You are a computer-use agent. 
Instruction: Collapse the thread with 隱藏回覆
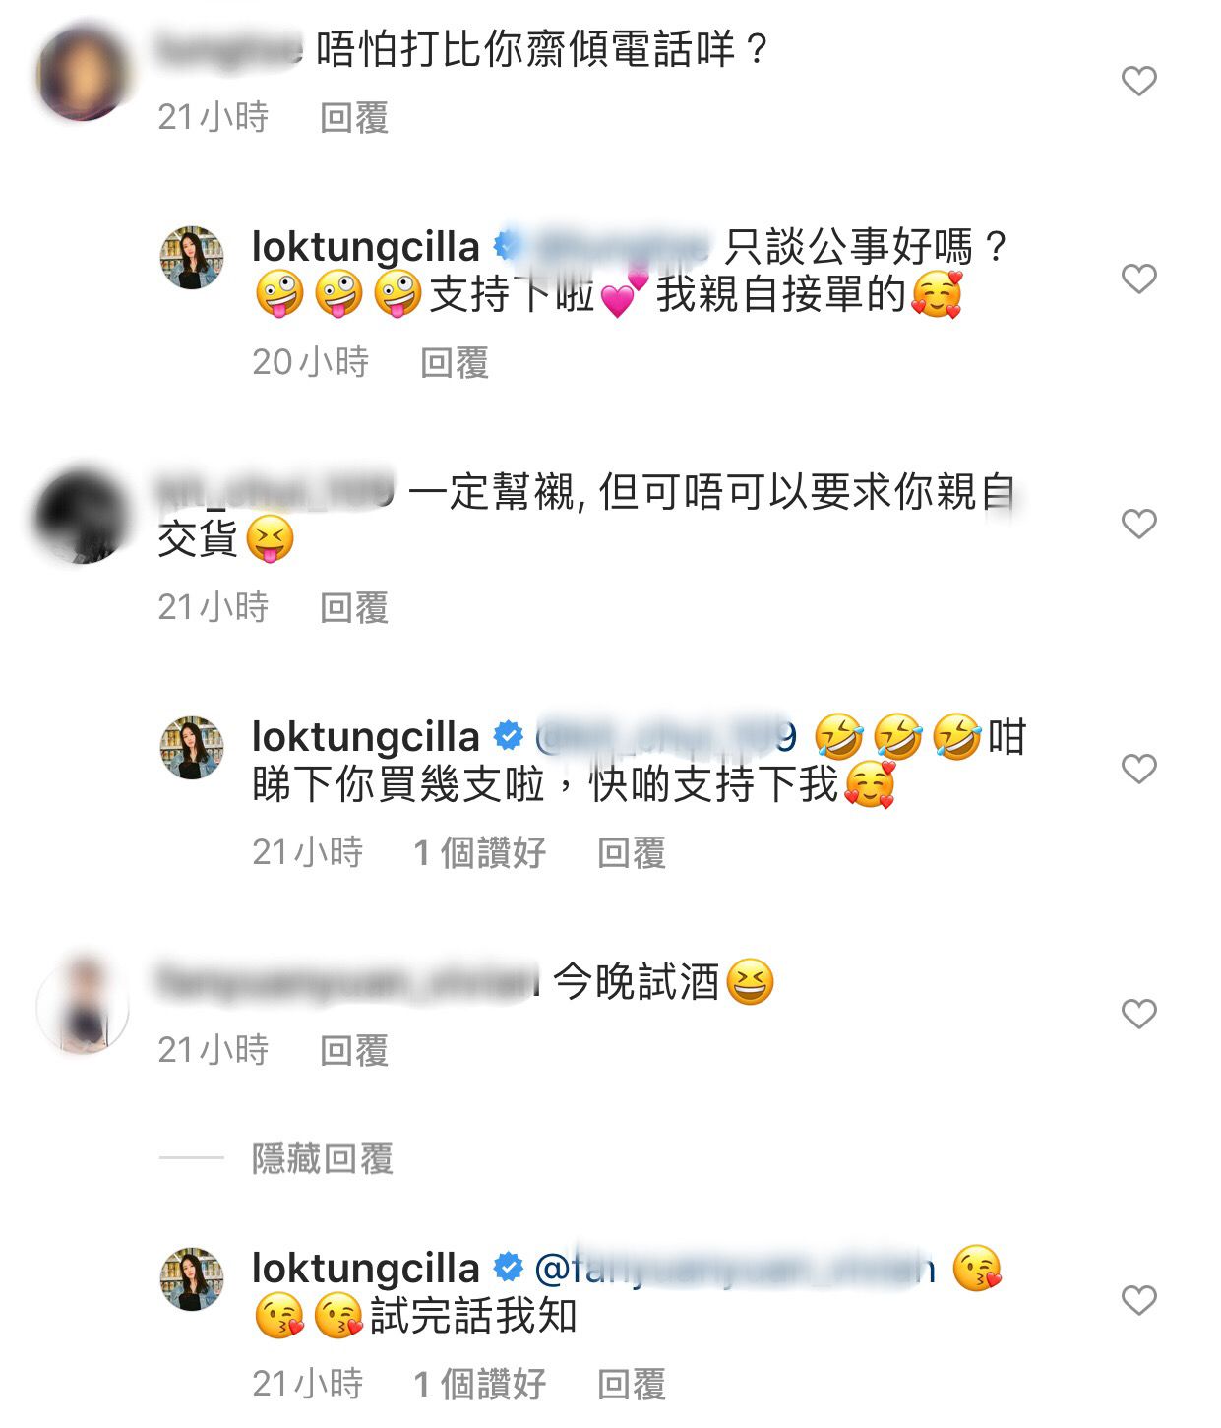323,1158
